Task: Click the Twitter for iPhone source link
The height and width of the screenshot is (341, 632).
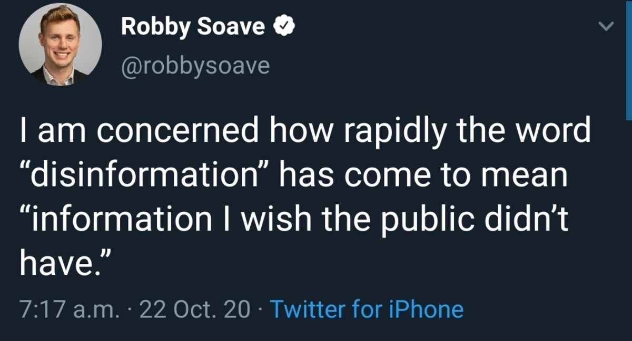Action: click(367, 309)
